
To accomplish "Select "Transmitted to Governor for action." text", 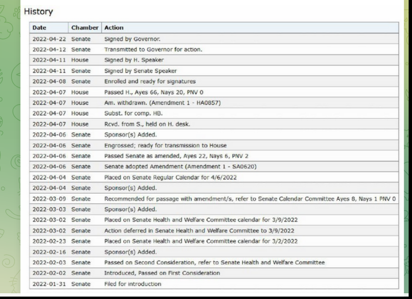I will click(153, 50).
